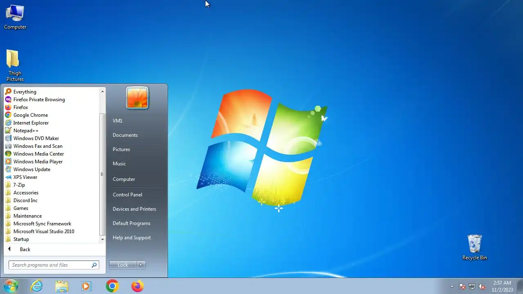Open Firefox from the programs list
This screenshot has width=523, height=294.
[20, 107]
